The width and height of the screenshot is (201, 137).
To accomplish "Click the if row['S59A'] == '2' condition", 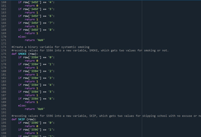I will point(36,71).
